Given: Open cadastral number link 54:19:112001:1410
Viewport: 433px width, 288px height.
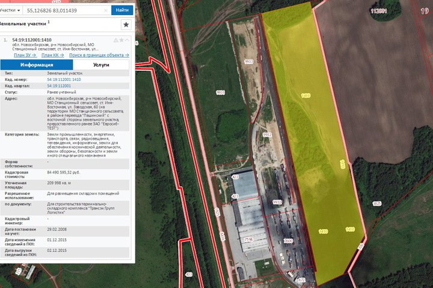Looking at the screenshot, I should click(64, 79).
